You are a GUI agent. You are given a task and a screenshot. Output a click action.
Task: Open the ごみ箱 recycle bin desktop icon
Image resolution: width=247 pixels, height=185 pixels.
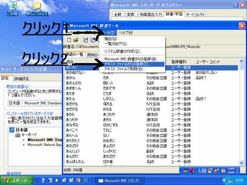[x=12, y=8]
